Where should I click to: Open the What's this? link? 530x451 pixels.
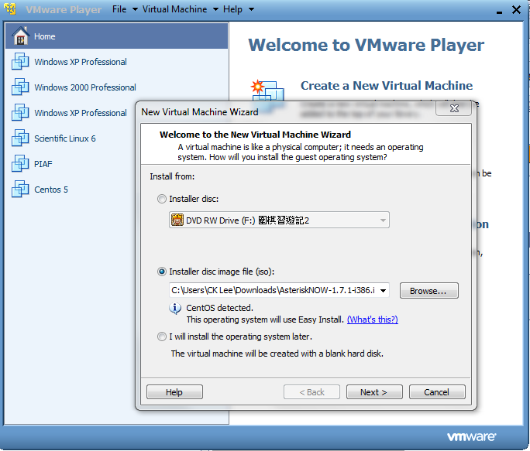[x=373, y=319]
